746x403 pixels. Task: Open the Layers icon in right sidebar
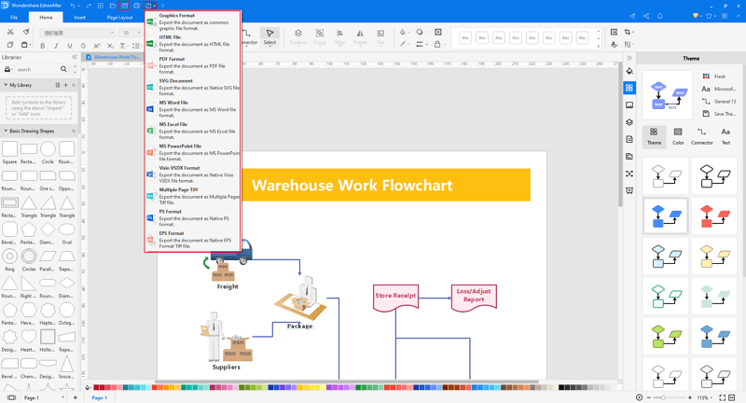(629, 122)
